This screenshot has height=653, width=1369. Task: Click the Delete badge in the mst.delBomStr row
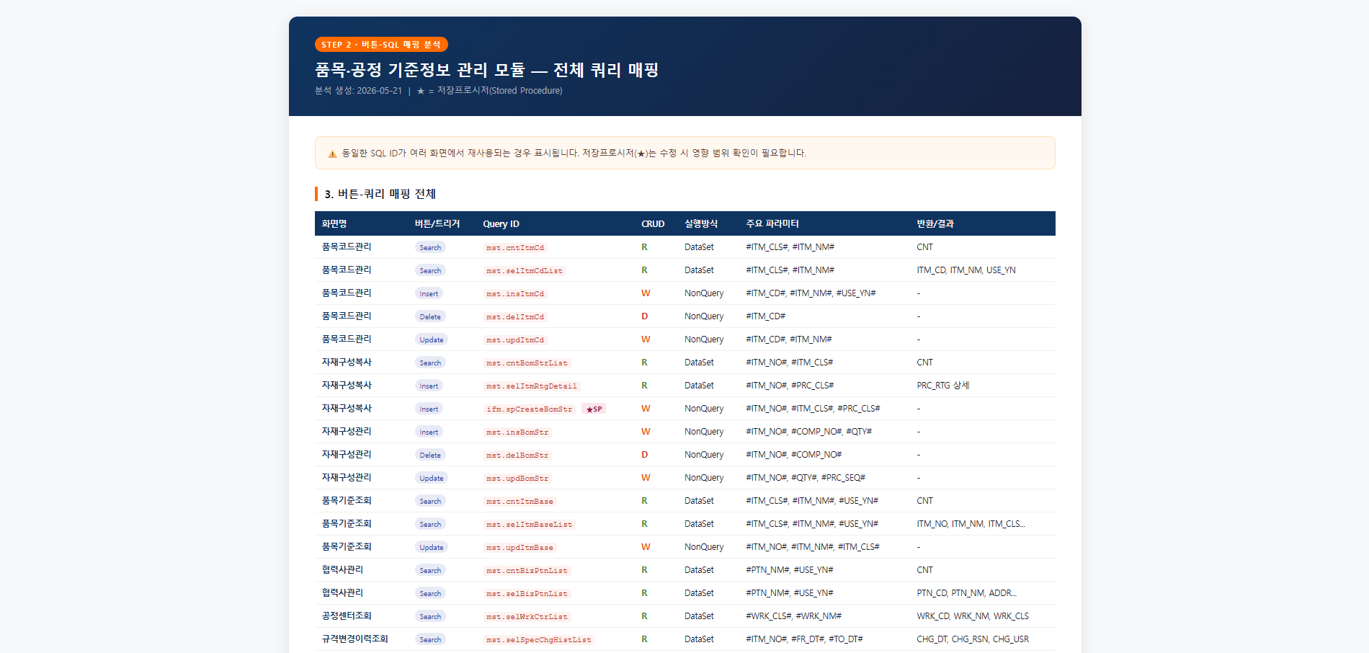430,455
